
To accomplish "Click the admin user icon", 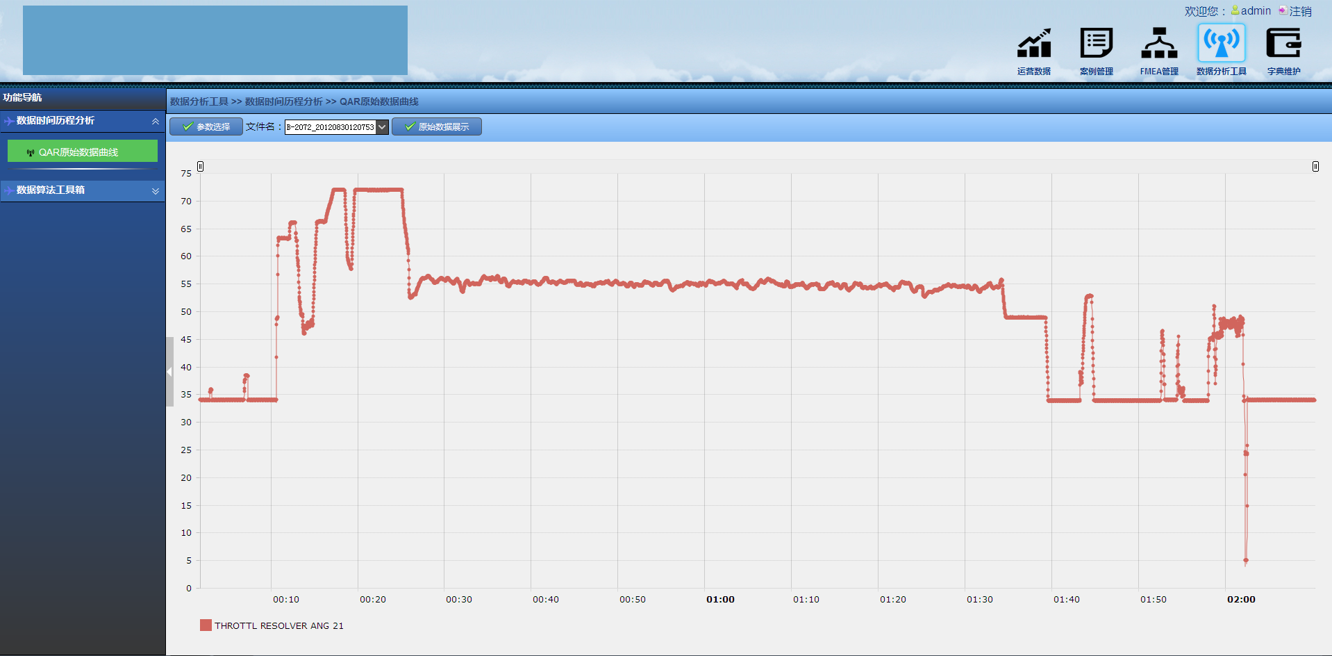I will (x=1235, y=10).
